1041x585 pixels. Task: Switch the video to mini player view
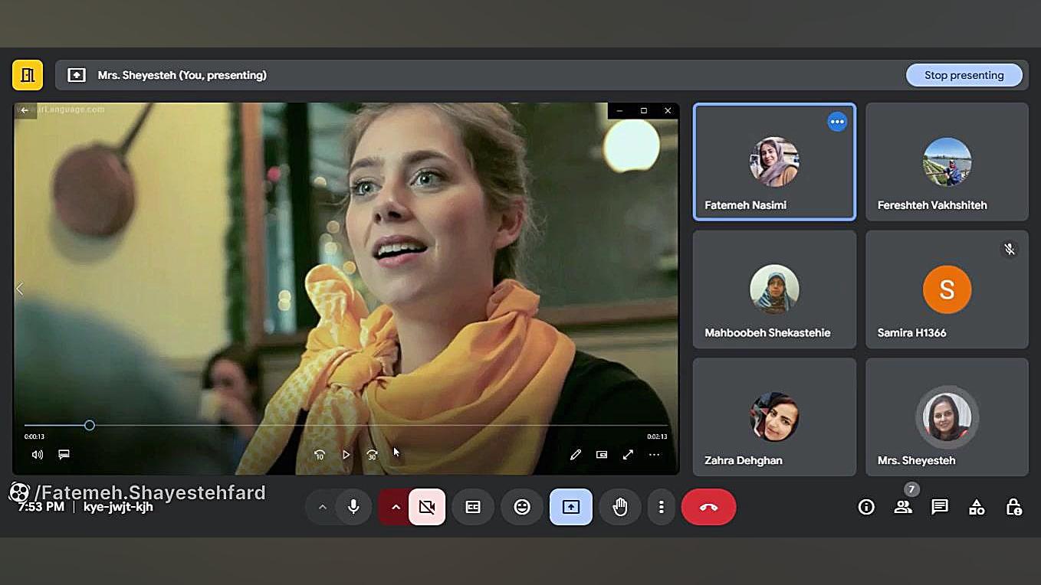point(602,455)
